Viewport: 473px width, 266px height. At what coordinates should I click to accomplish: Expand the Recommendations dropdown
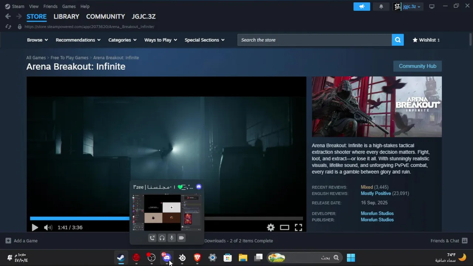tap(78, 40)
